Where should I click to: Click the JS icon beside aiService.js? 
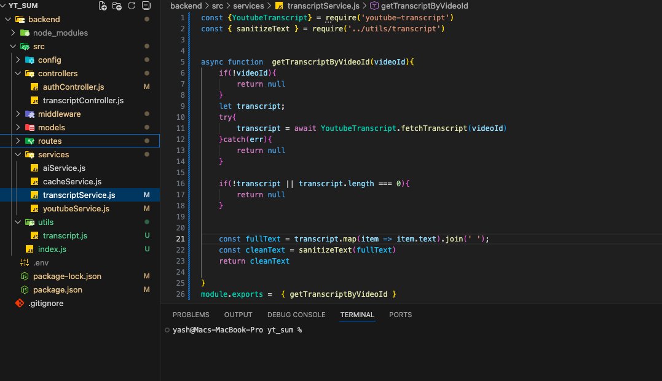(34, 168)
